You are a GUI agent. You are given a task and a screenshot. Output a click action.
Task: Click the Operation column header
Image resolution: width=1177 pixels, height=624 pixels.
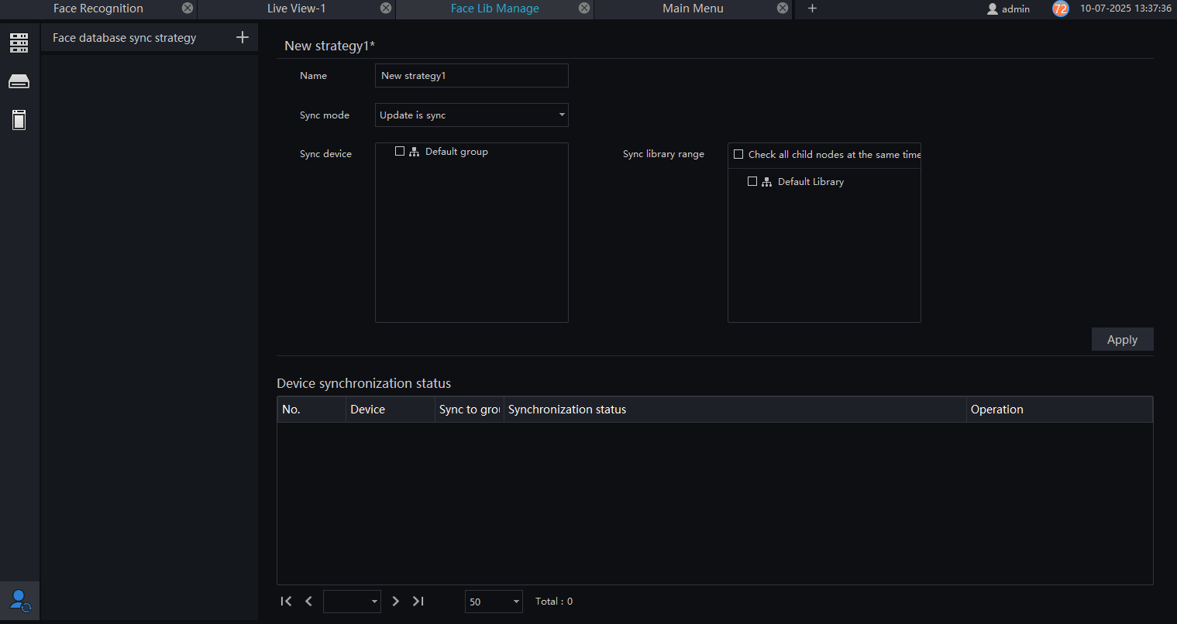(x=1060, y=410)
